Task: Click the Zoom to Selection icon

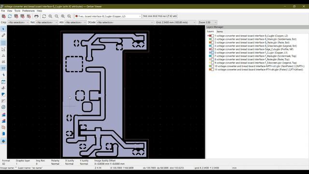Action: [69, 16]
